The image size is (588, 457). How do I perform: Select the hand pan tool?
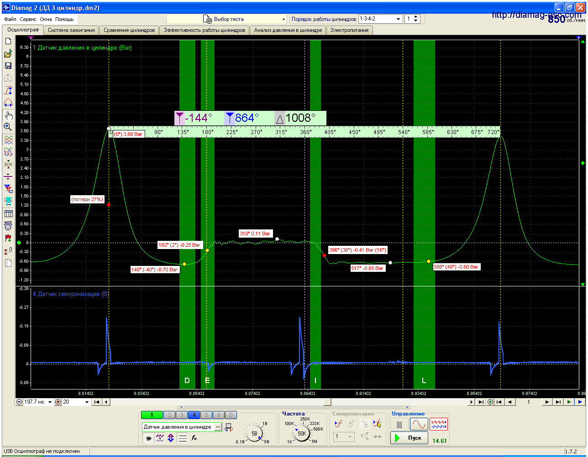point(8,115)
